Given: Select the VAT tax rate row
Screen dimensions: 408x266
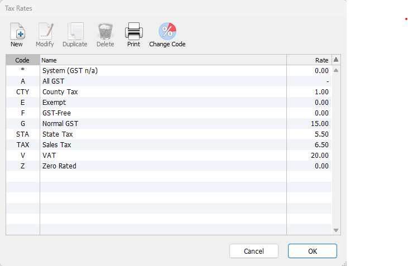Looking at the screenshot, I should [169, 155].
